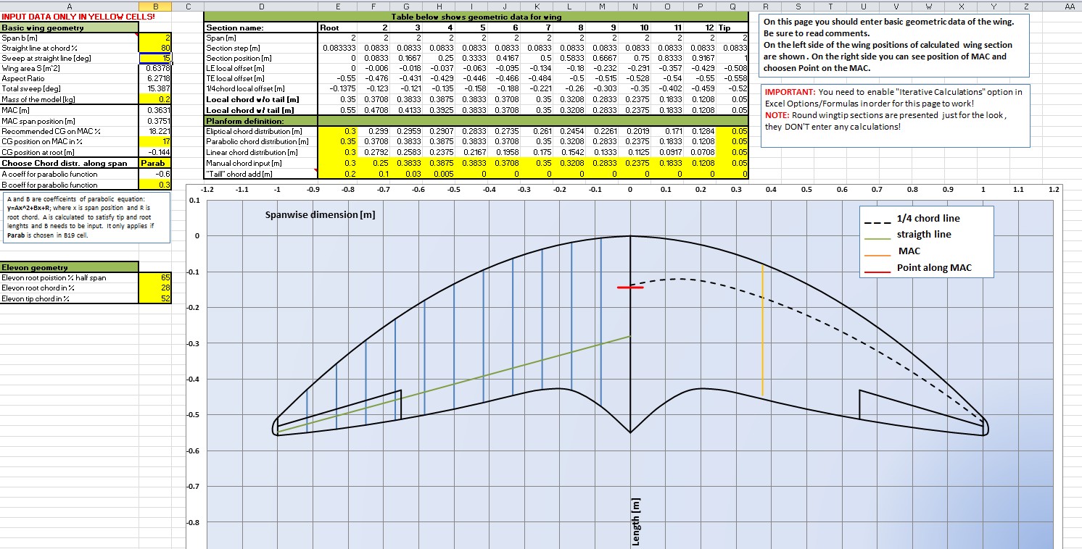Select column header B
This screenshot has height=549, width=1082.
pyautogui.click(x=155, y=6)
